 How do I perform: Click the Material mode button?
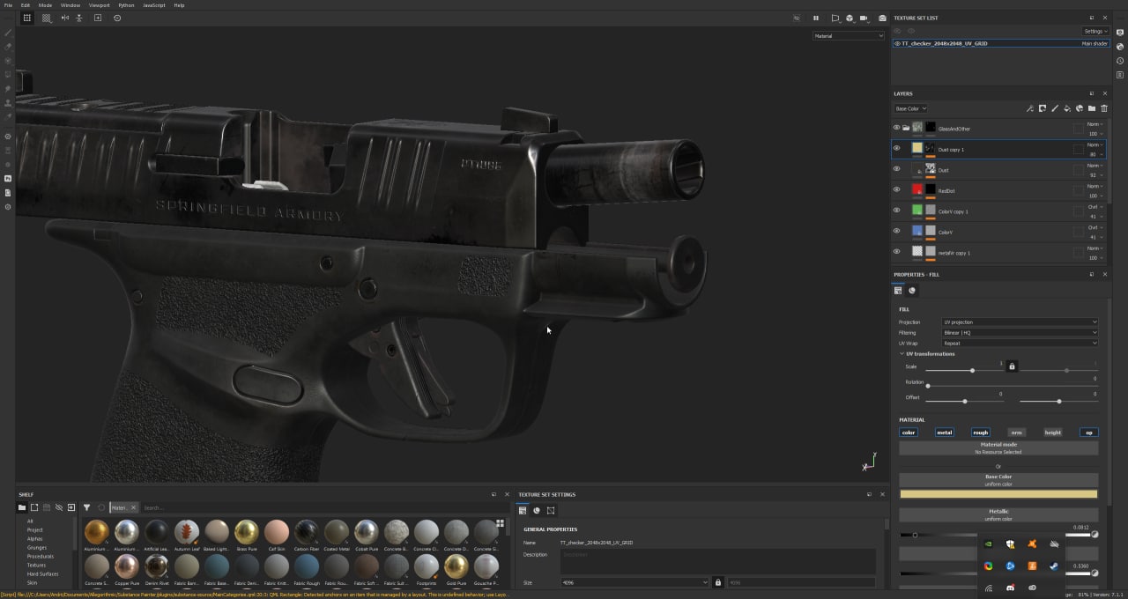point(998,447)
